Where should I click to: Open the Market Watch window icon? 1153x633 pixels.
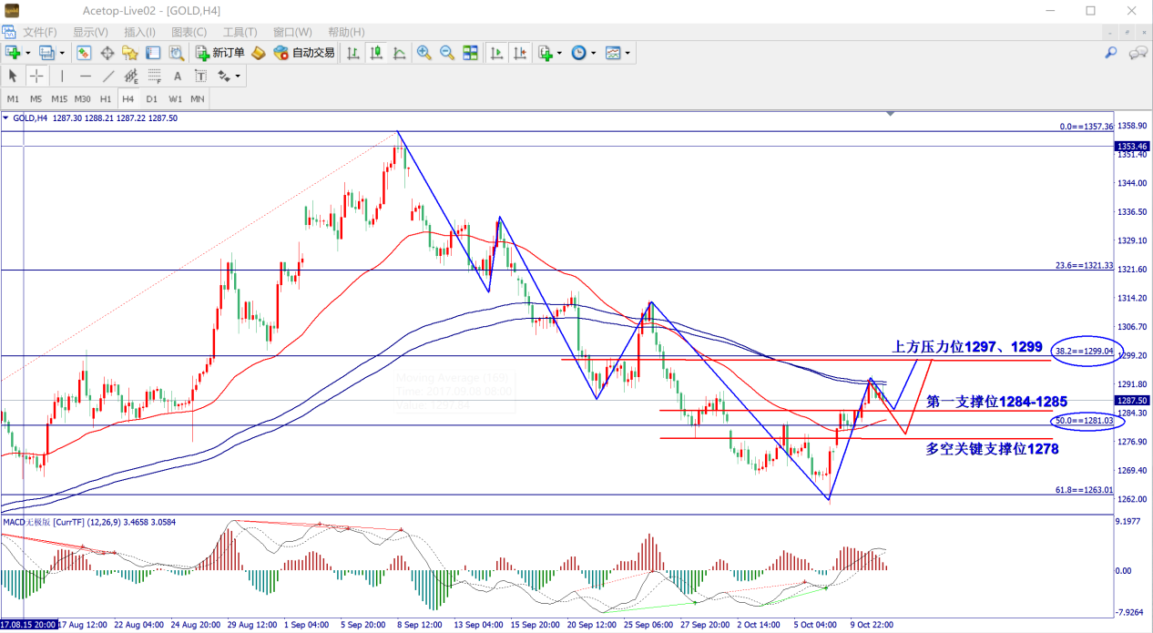(x=83, y=53)
